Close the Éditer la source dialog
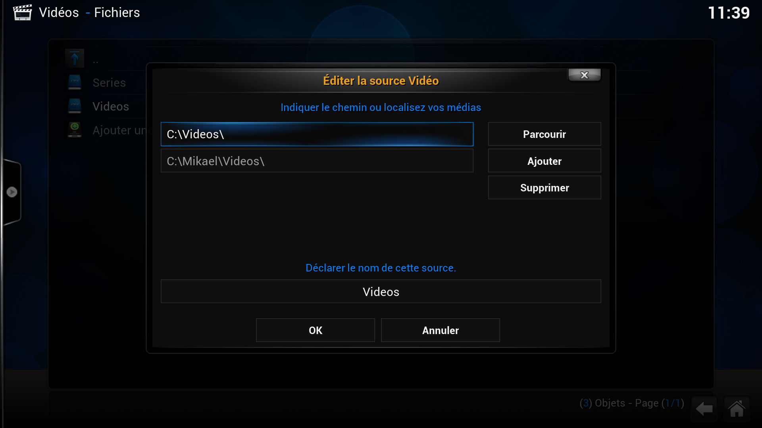The height and width of the screenshot is (428, 762). click(584, 75)
